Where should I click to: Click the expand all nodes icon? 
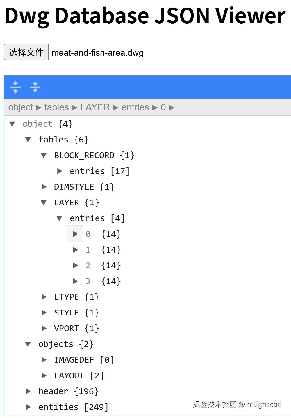pos(15,87)
